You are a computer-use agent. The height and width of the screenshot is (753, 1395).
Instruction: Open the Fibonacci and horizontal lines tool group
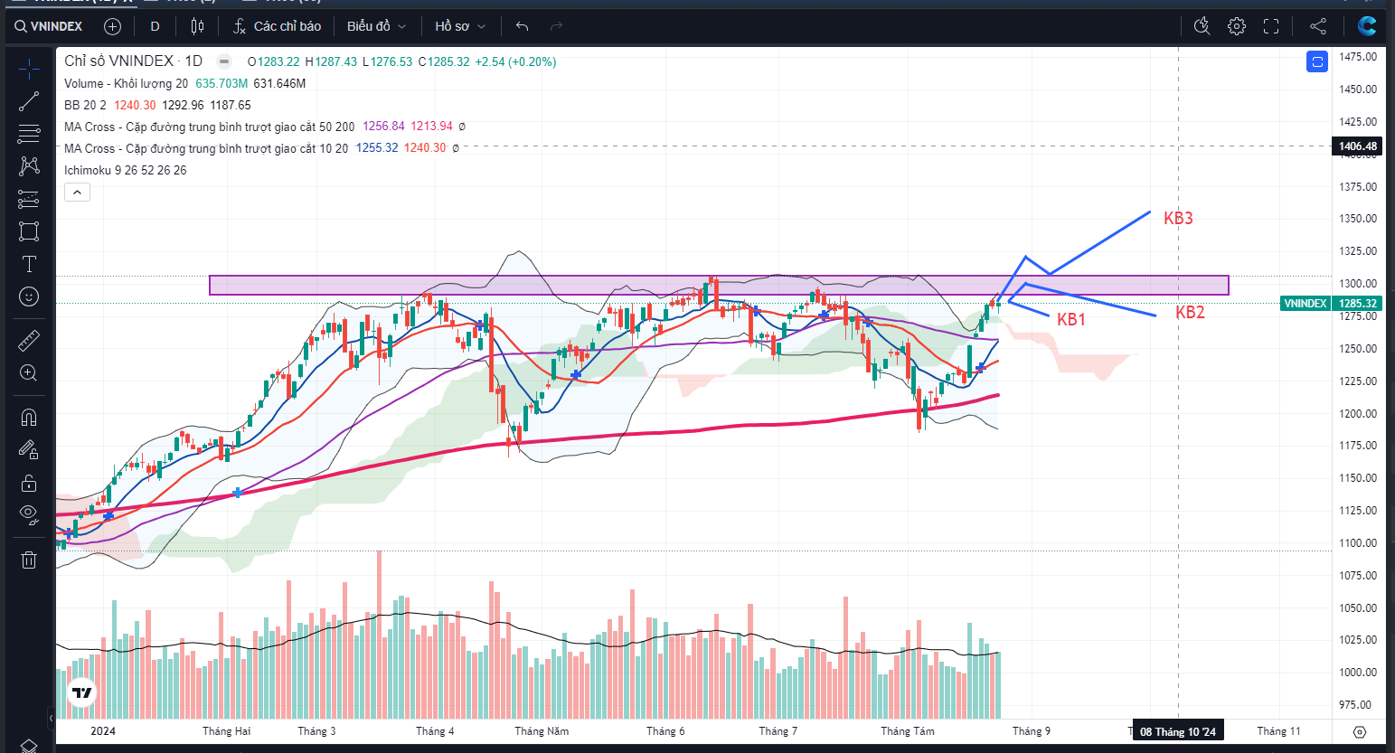coord(29,134)
